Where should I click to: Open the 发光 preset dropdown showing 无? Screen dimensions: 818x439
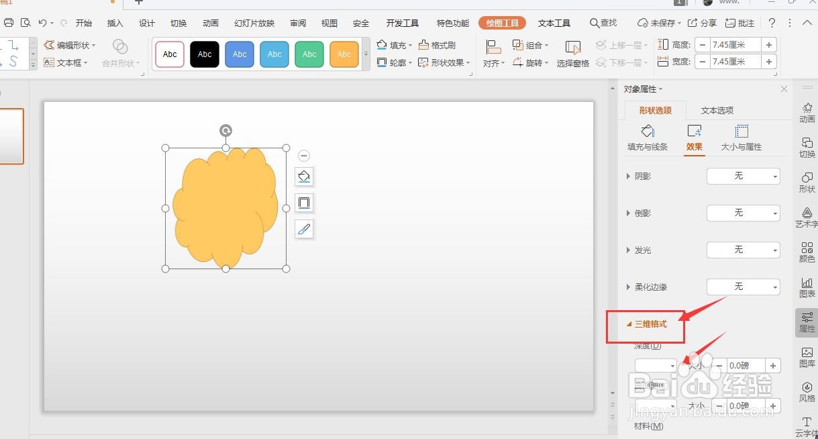click(744, 250)
